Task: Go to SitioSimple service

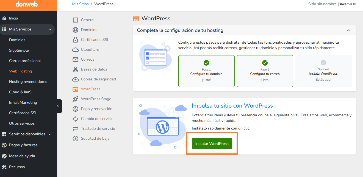Action: [19, 50]
